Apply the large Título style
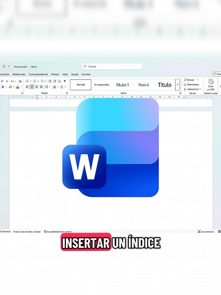Viewport: 221px width, 295px height. click(x=165, y=85)
